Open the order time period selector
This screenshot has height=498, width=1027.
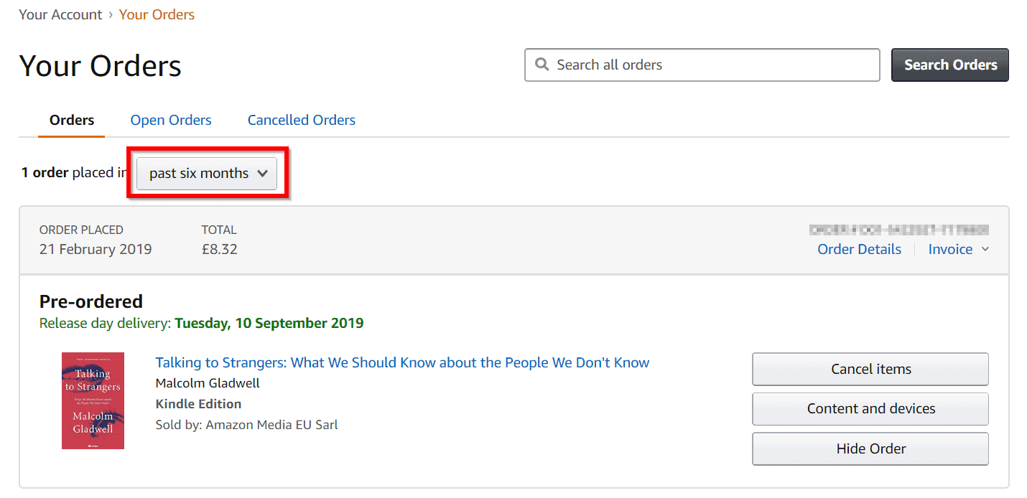205,173
